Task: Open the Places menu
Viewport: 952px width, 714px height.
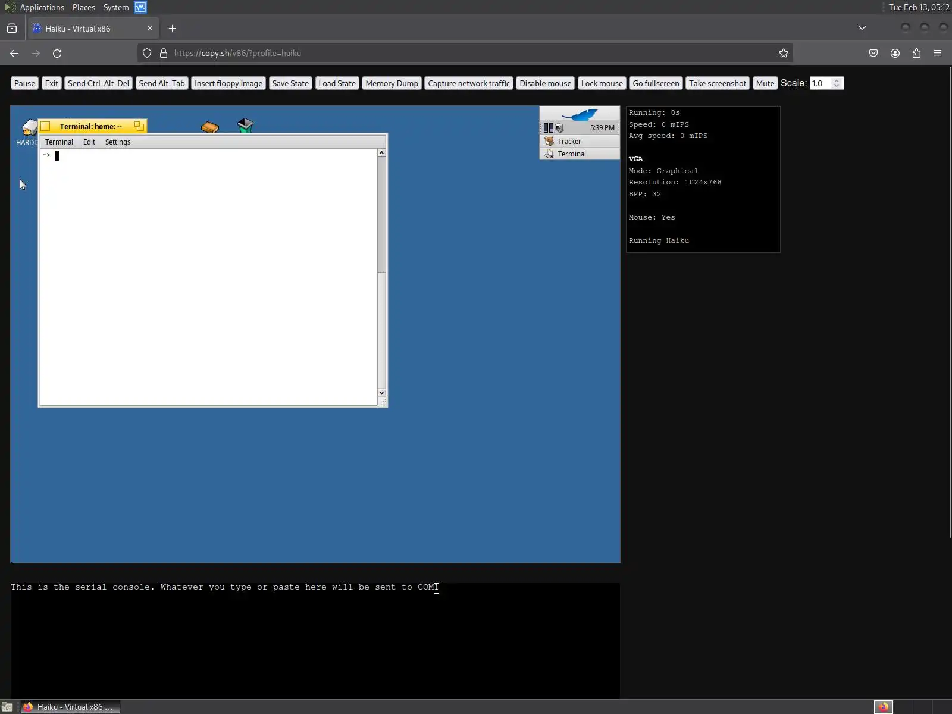Action: [84, 7]
